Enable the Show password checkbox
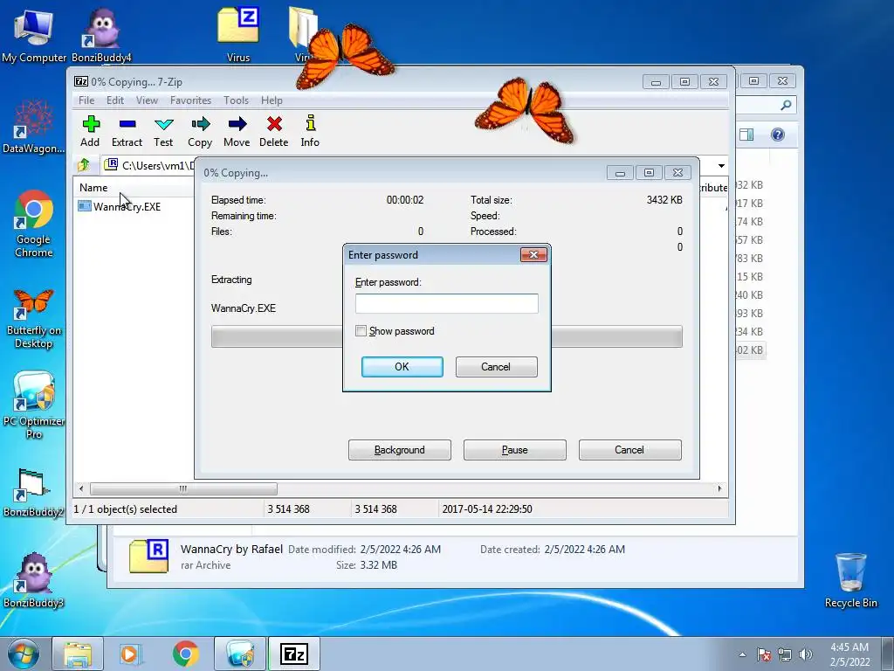The width and height of the screenshot is (894, 671). tap(361, 331)
